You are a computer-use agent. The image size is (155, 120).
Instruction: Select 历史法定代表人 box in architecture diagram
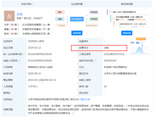pyautogui.click(x=92, y=26)
